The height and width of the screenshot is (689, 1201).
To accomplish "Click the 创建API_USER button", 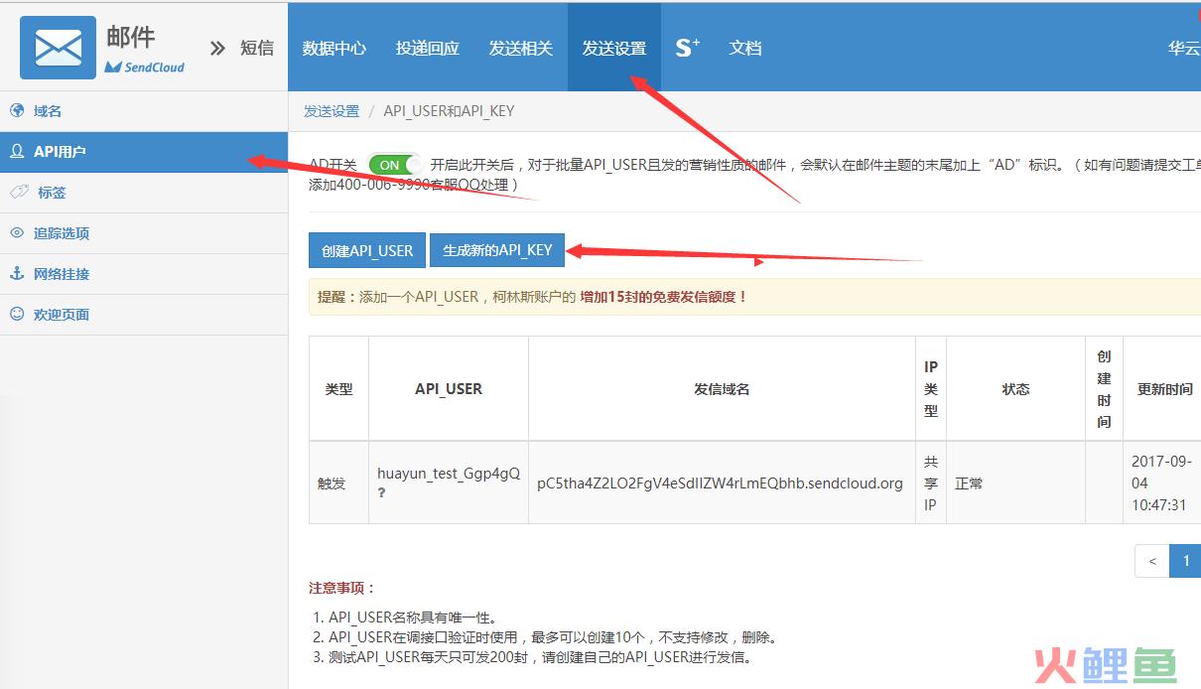I will pyautogui.click(x=367, y=250).
